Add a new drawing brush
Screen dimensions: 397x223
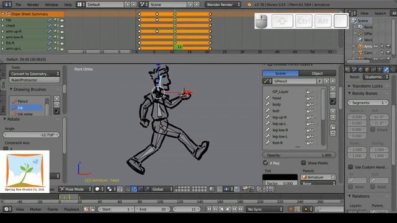point(56,98)
